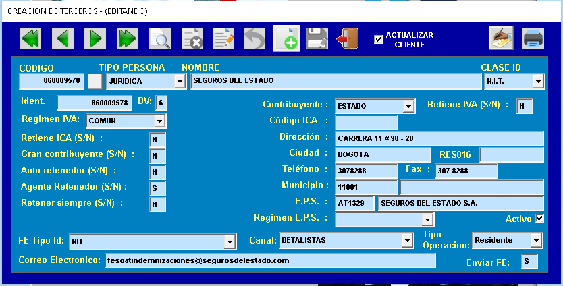
Task: Click the Municipio code field 11001
Action: click(x=367, y=187)
